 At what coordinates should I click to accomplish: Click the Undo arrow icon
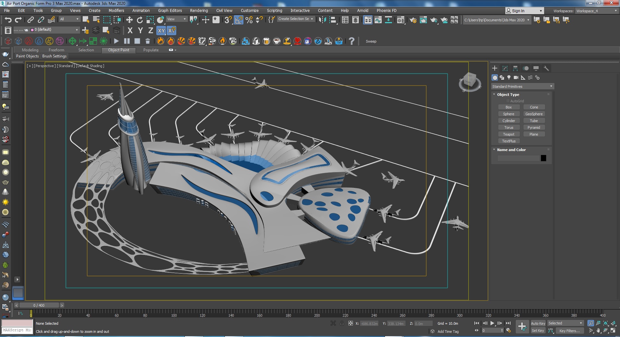(x=8, y=20)
